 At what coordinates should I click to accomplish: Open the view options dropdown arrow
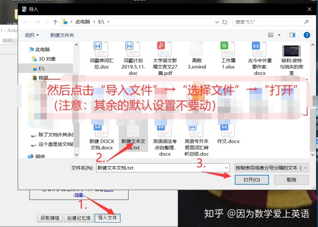279,35
